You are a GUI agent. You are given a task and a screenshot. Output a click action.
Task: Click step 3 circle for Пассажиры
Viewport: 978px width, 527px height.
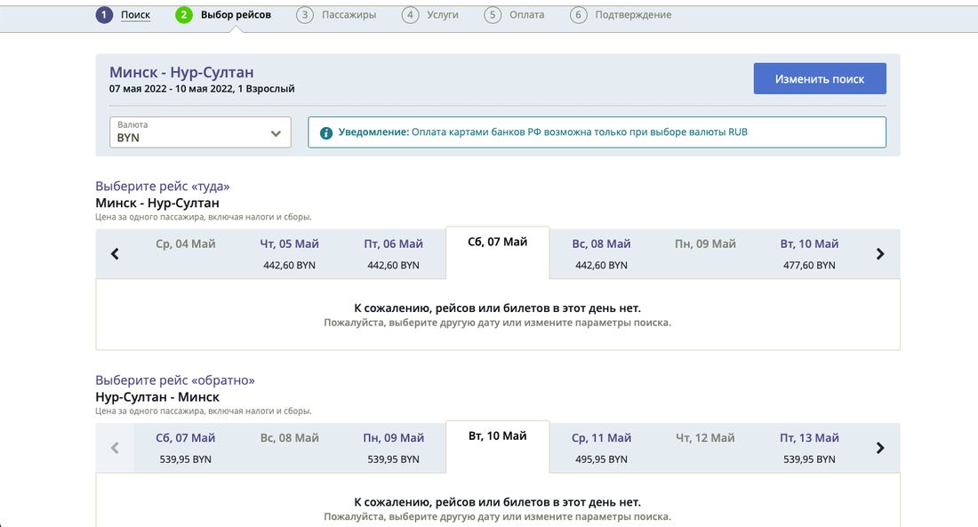305,15
